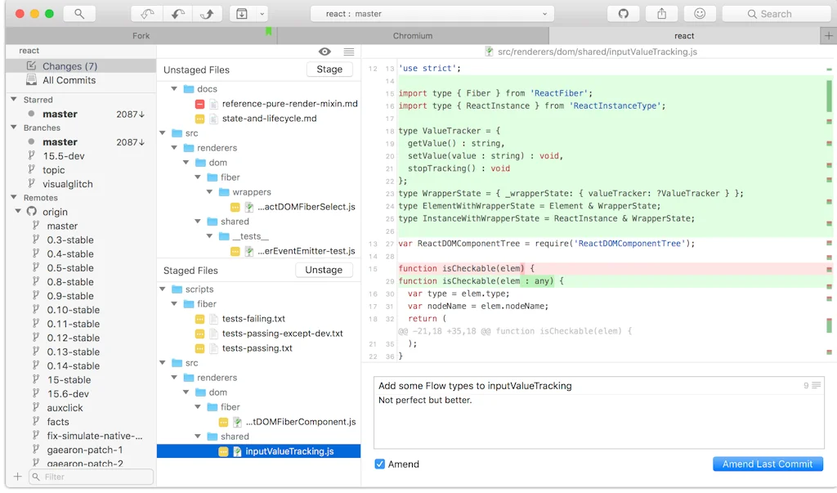The height and width of the screenshot is (493, 837).
Task: Click the Stage button for unstaged files
Action: [x=329, y=69]
